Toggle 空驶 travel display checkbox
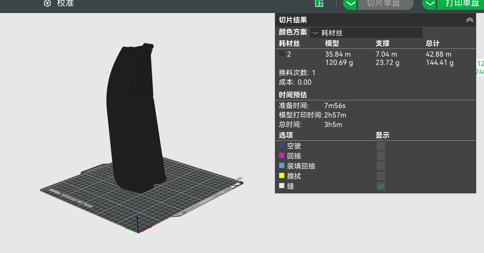The width and height of the screenshot is (484, 253). [381, 146]
